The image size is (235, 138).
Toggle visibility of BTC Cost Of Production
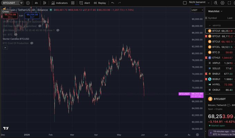(32, 43)
